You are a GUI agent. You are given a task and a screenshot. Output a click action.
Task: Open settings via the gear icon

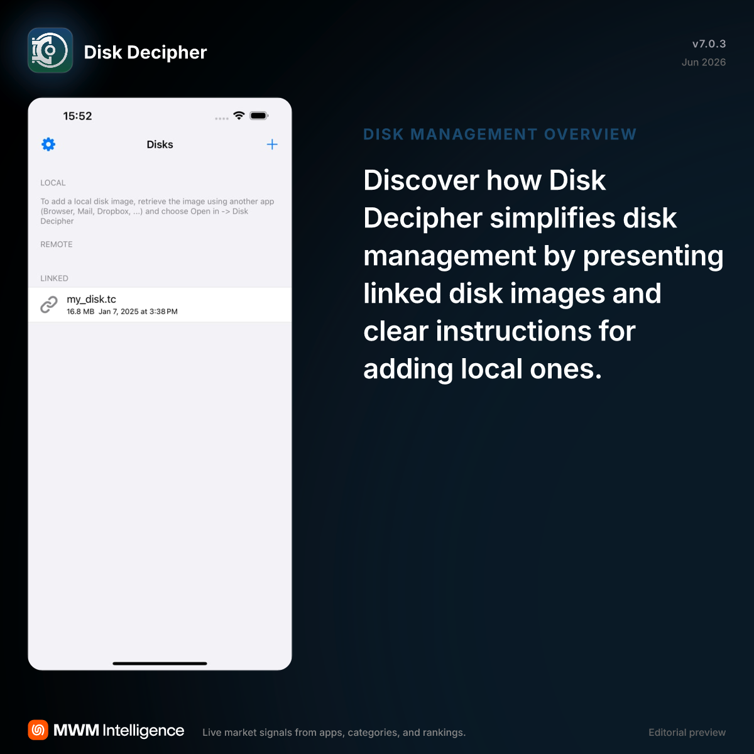48,145
